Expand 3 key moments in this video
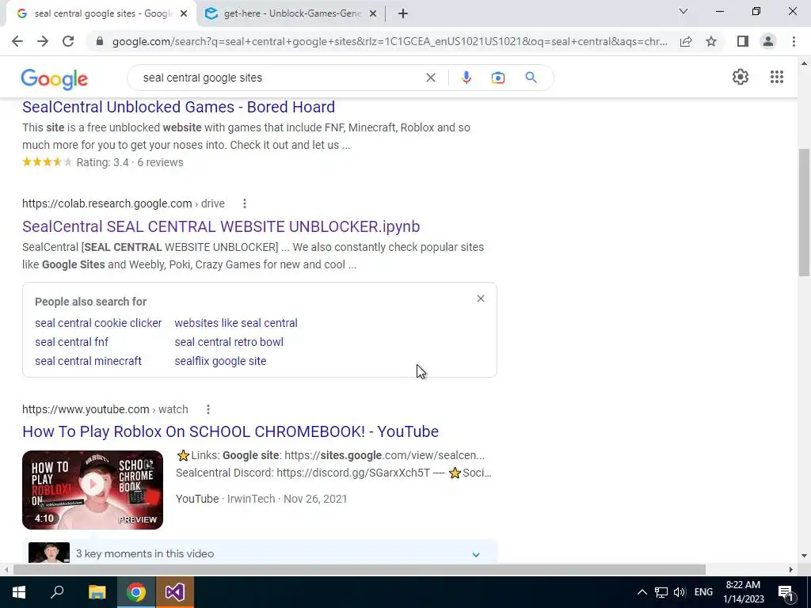This screenshot has height=608, width=811. tap(476, 554)
